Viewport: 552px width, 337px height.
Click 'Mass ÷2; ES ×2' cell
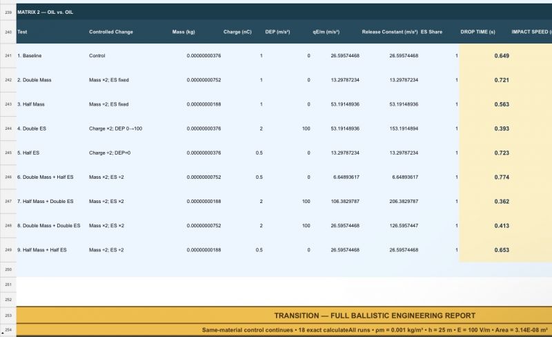[x=106, y=201]
